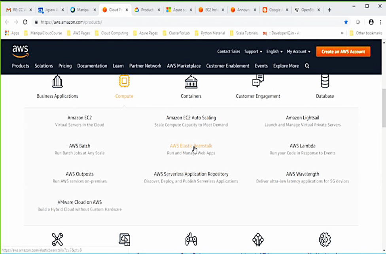Select the Compute chip icon
Screen dimensions: 386x254
[124, 81]
